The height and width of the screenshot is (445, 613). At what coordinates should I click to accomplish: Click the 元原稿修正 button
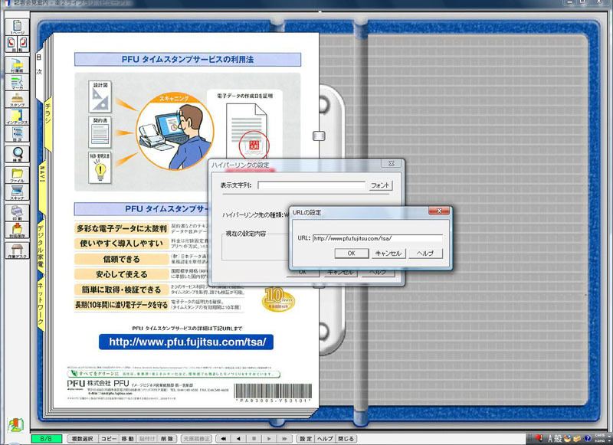tap(197, 439)
